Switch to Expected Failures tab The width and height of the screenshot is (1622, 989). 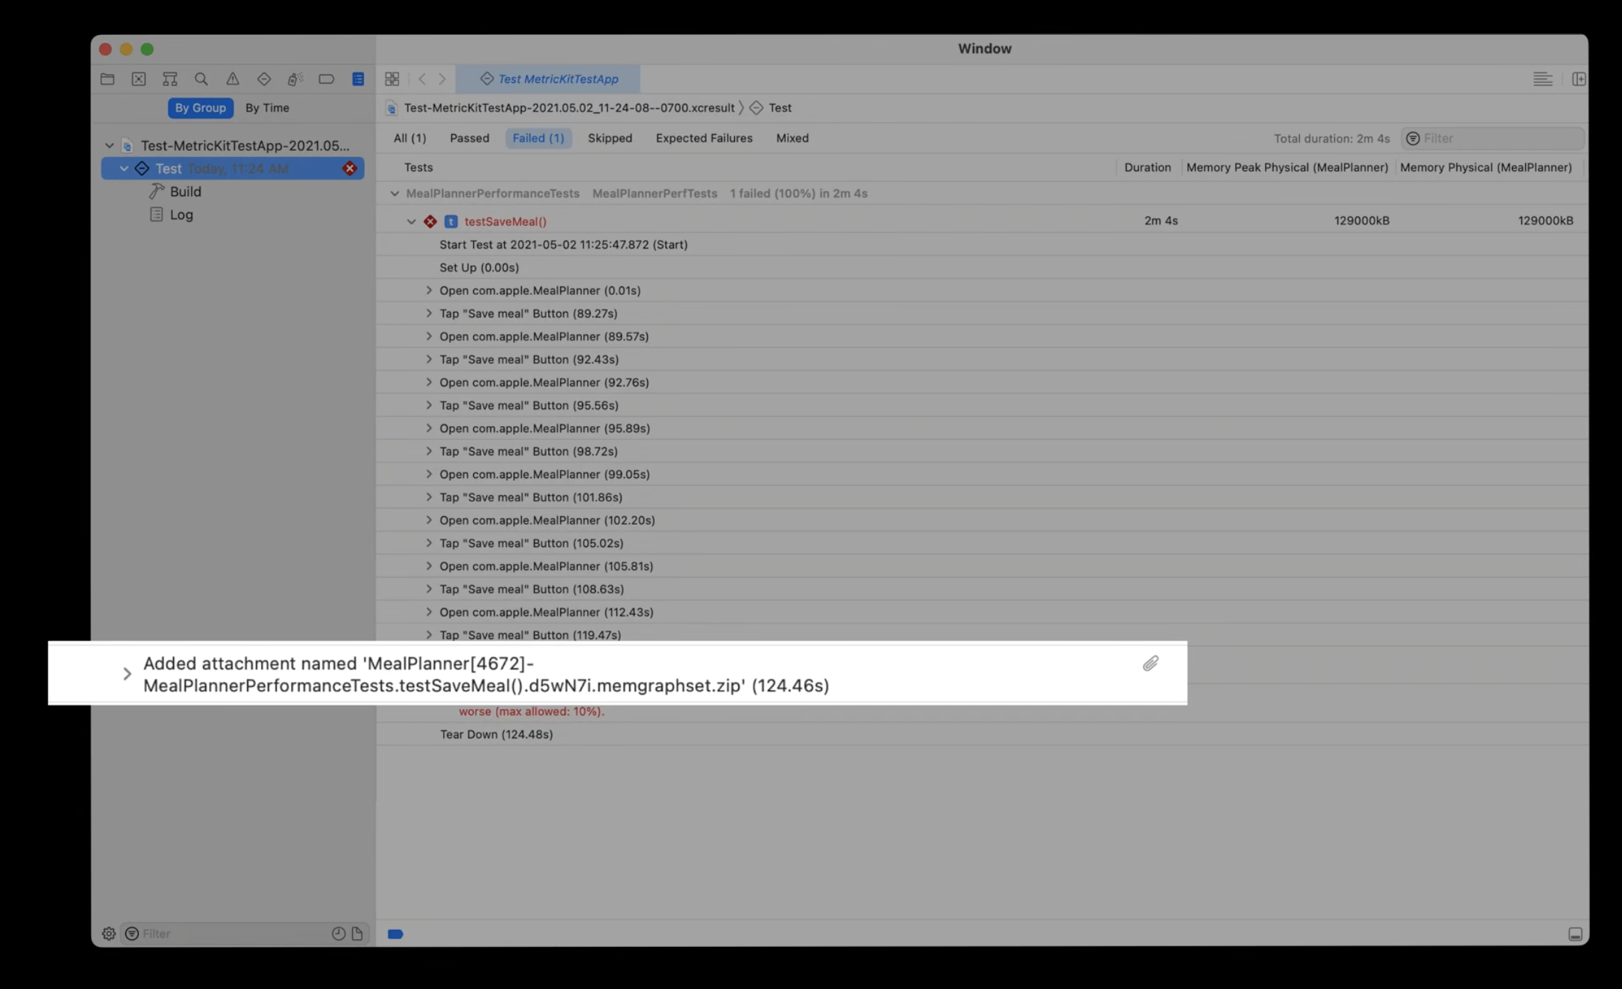click(x=704, y=138)
